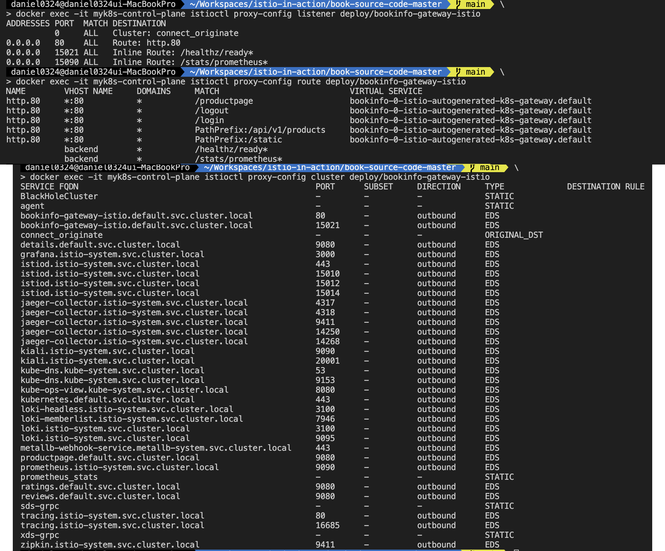Click the BlackHoleCluster entry
Image resolution: width=665 pixels, height=551 pixels.
(x=59, y=196)
